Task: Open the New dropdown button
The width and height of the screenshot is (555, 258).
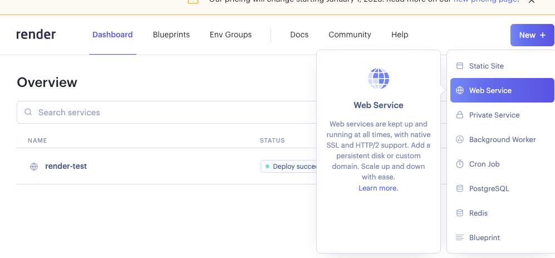Action: [532, 35]
